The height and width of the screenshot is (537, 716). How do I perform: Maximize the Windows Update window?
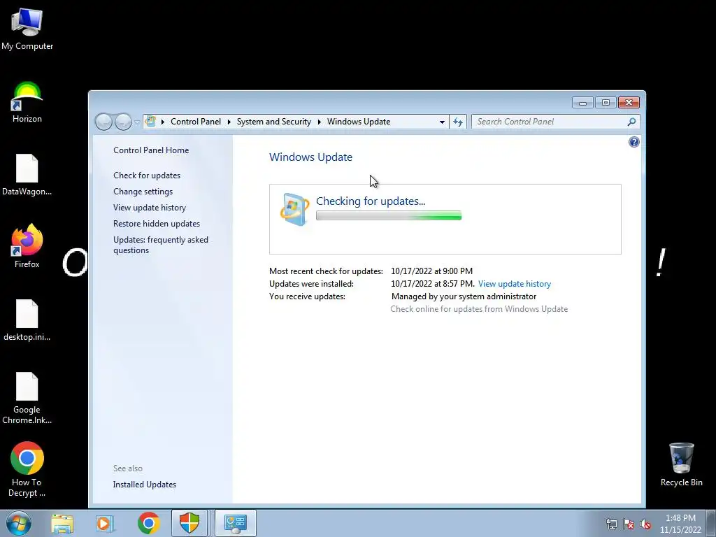pos(606,103)
